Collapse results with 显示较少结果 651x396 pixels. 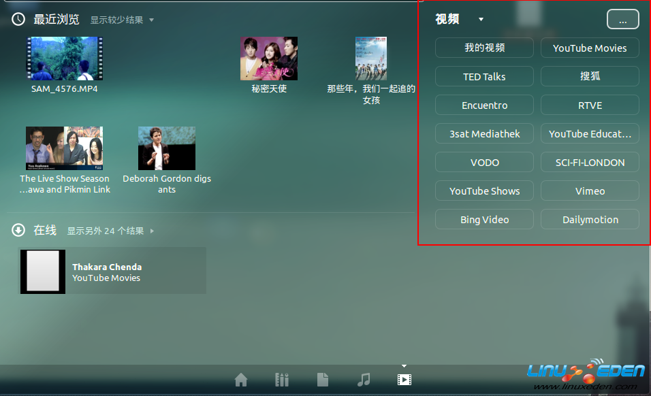[122, 20]
